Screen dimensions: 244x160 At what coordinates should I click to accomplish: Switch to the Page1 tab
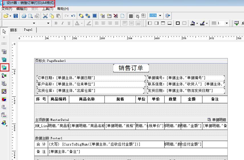tap(28, 30)
